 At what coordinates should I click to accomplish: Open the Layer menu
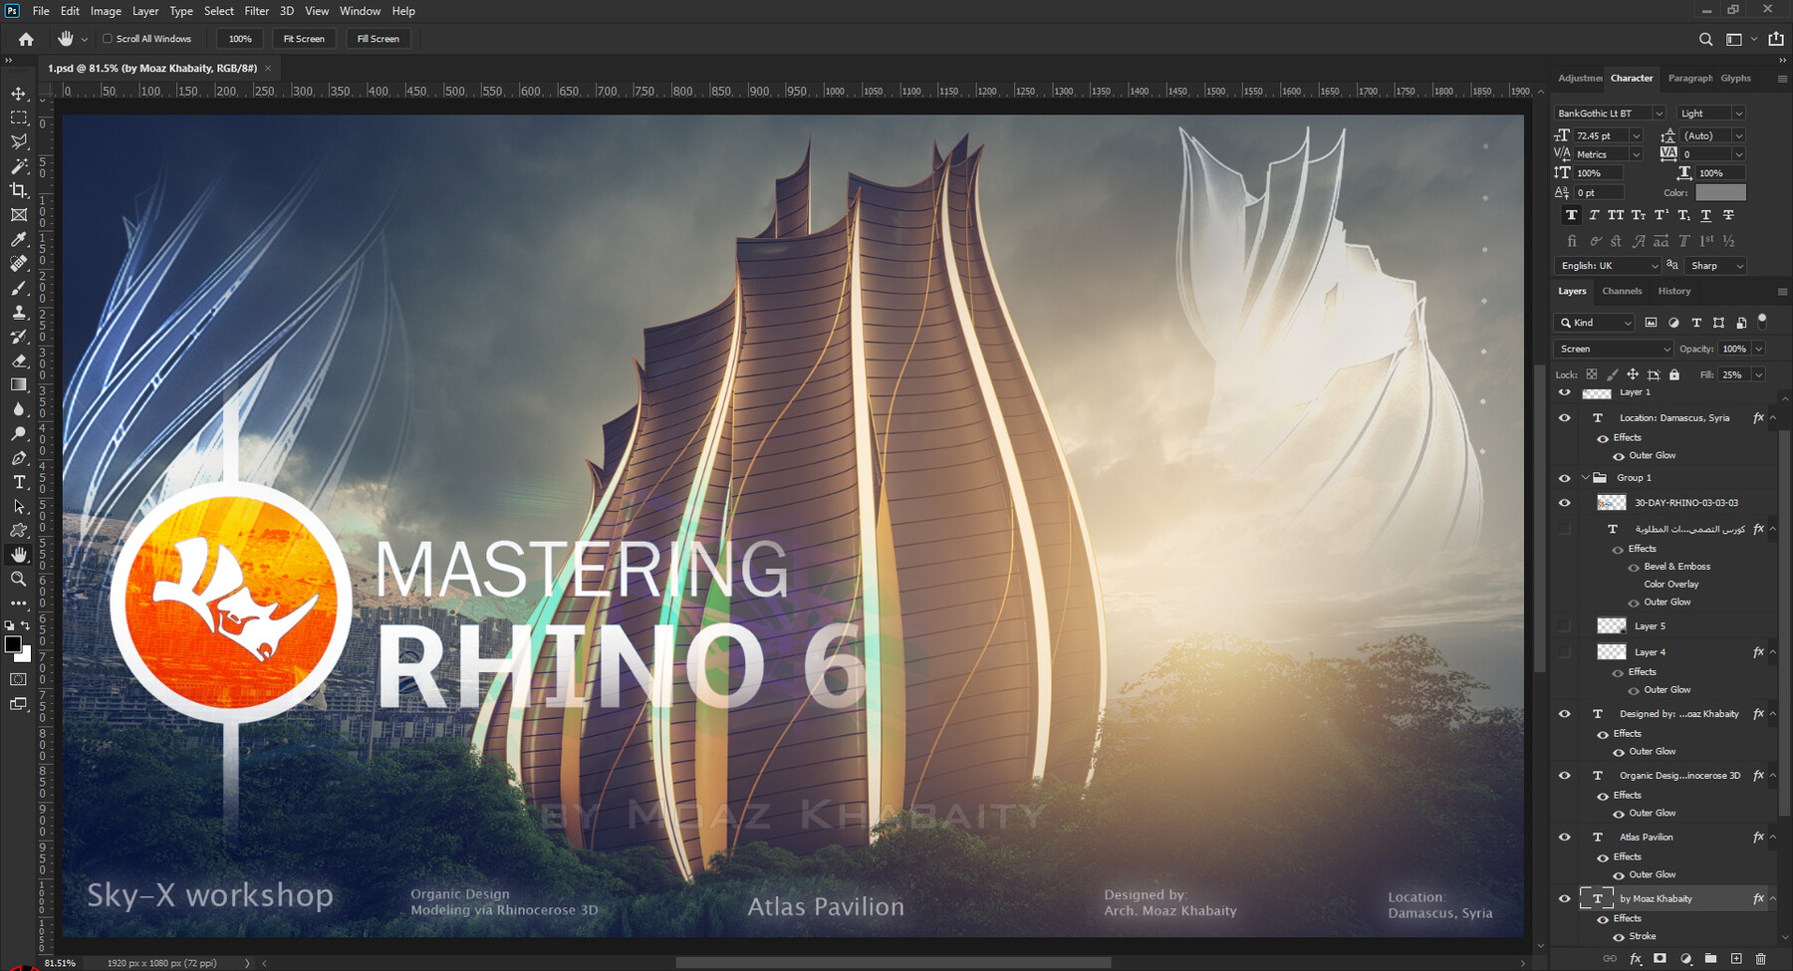pos(145,11)
